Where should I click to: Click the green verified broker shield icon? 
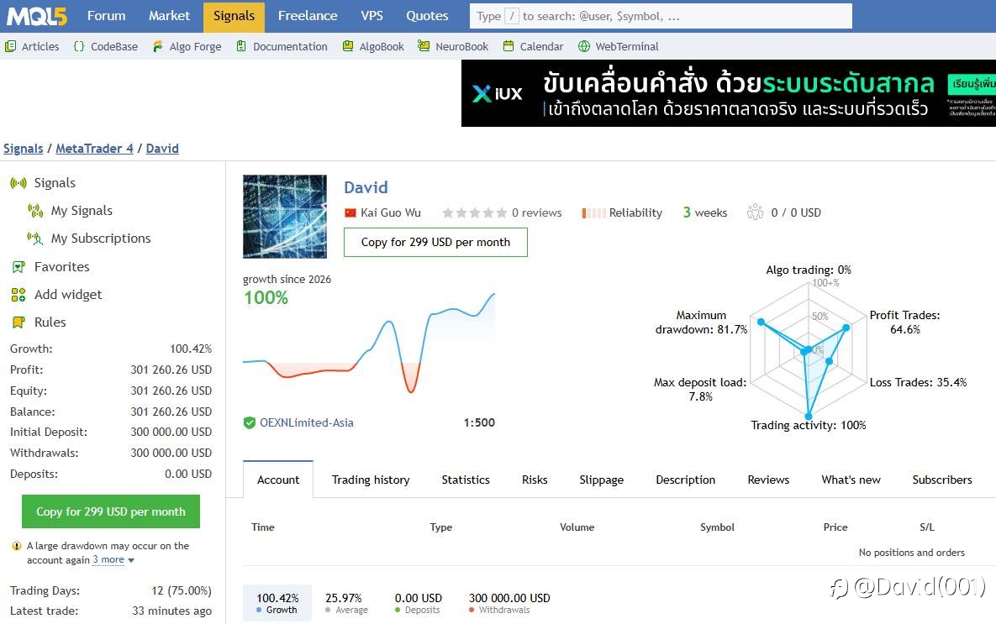pos(249,422)
